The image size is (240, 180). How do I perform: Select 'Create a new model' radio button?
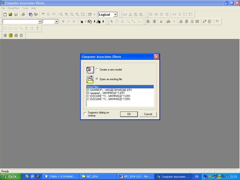97,69
